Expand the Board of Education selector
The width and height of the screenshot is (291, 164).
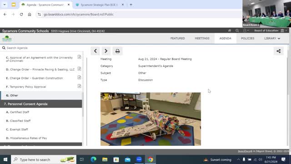[271, 31]
